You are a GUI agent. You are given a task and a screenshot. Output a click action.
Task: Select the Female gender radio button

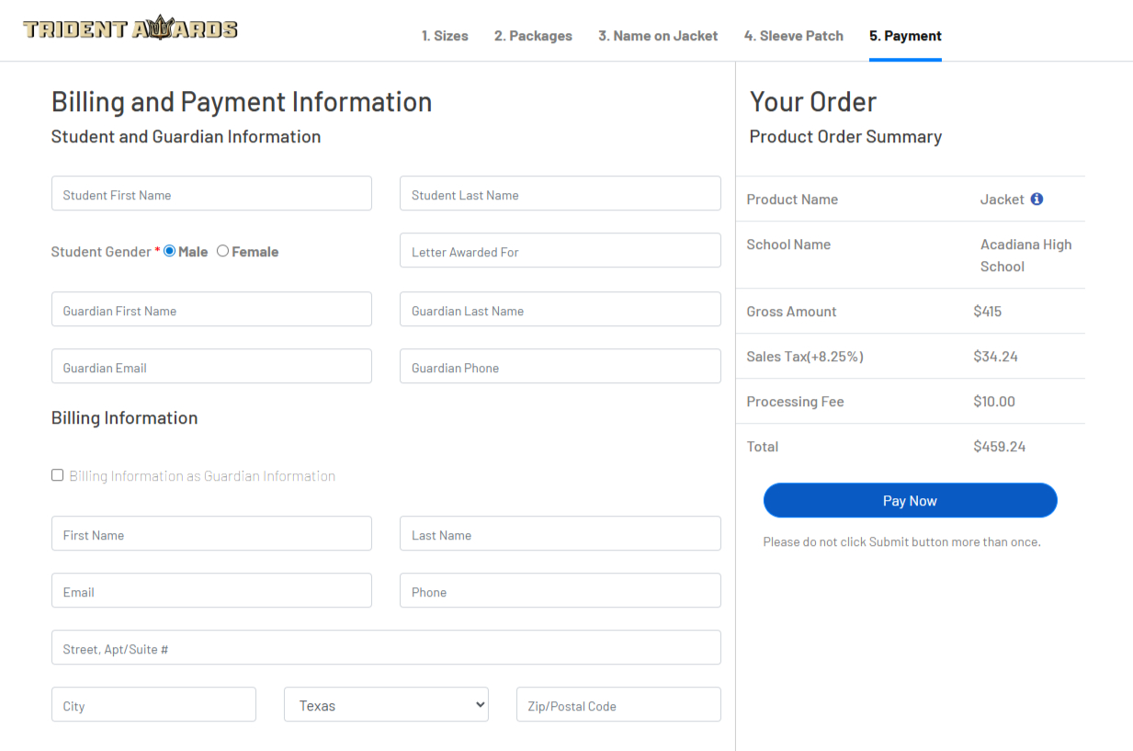pos(222,251)
